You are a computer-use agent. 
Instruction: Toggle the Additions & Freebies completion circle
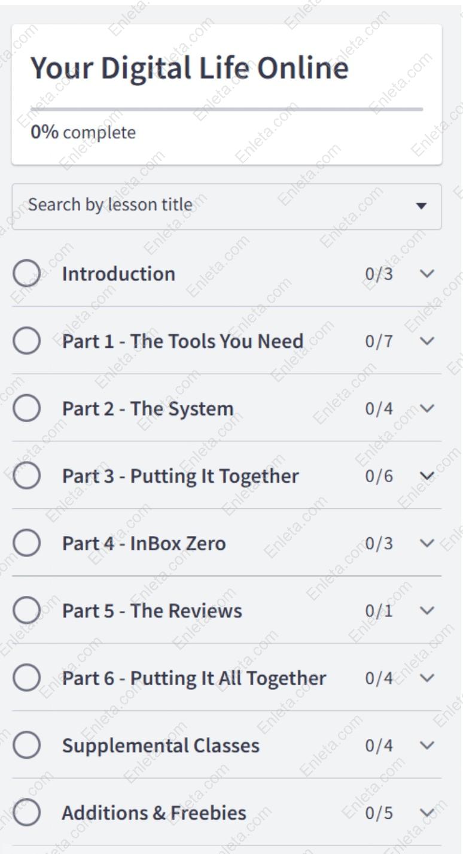click(26, 813)
